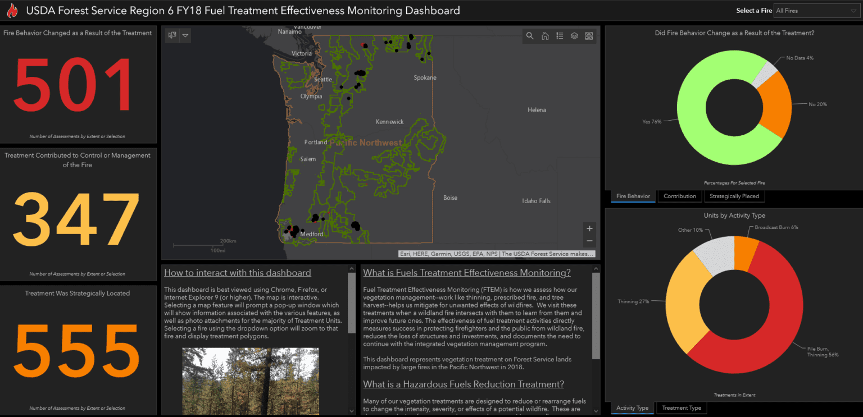The width and height of the screenshot is (863, 417).
Task: Zoom in on the map
Action: [589, 228]
